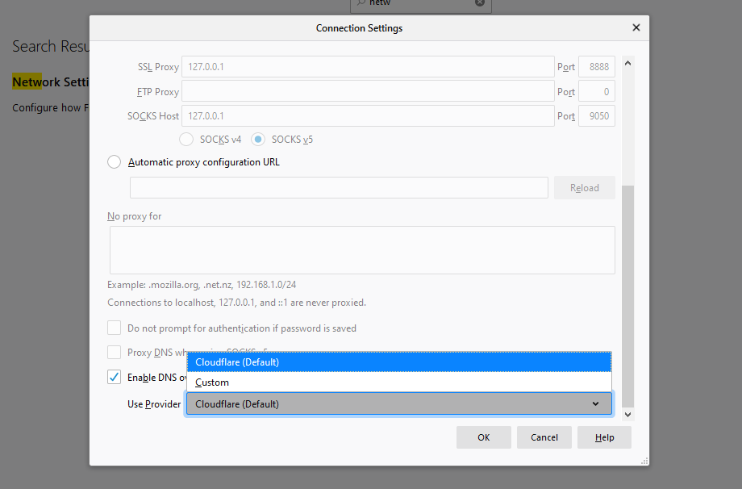Select Cloudflare (Default) from the provider list
742x489 pixels.
(x=398, y=362)
